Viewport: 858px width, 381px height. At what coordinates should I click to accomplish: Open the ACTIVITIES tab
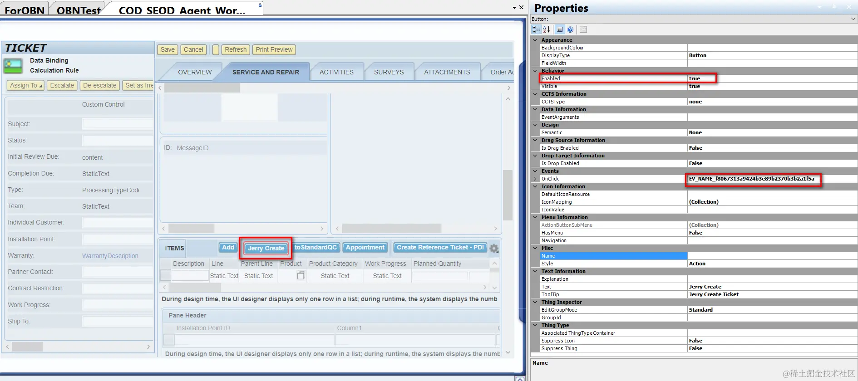[336, 72]
